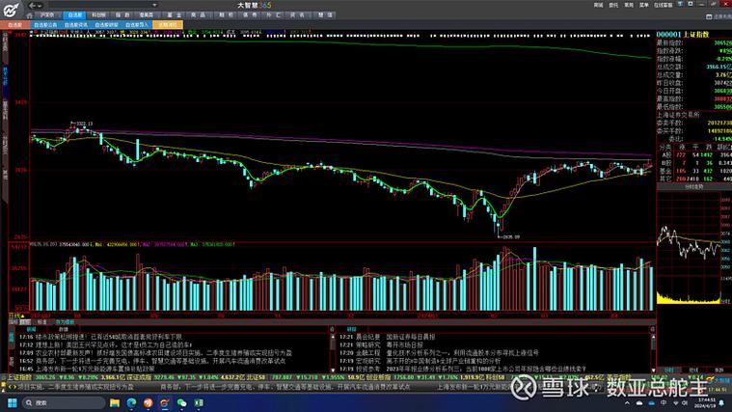The image size is (732, 412).
Task: Open the 自选股公告 sub-tab
Action: click(45, 25)
